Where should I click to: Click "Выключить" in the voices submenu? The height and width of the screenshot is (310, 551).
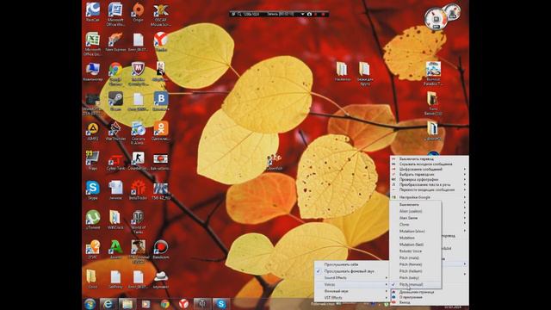coord(415,204)
